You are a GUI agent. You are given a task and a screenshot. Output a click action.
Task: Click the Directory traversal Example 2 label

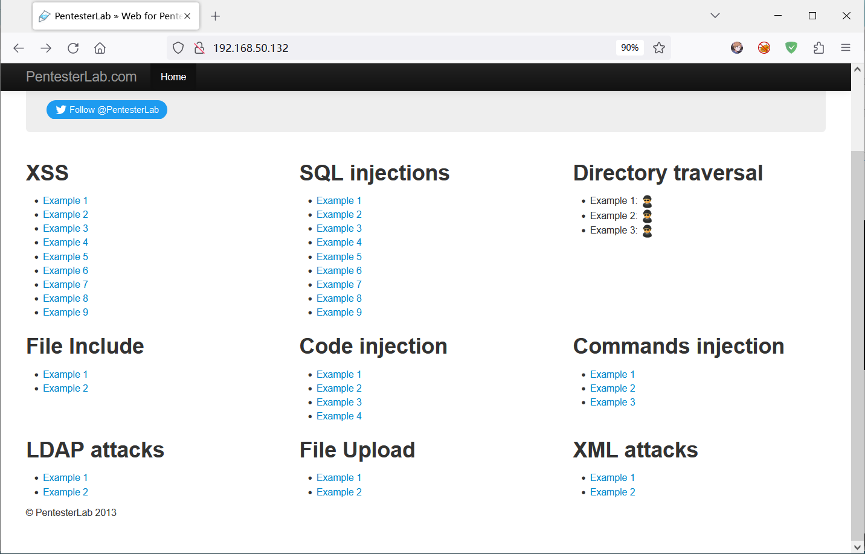click(614, 216)
